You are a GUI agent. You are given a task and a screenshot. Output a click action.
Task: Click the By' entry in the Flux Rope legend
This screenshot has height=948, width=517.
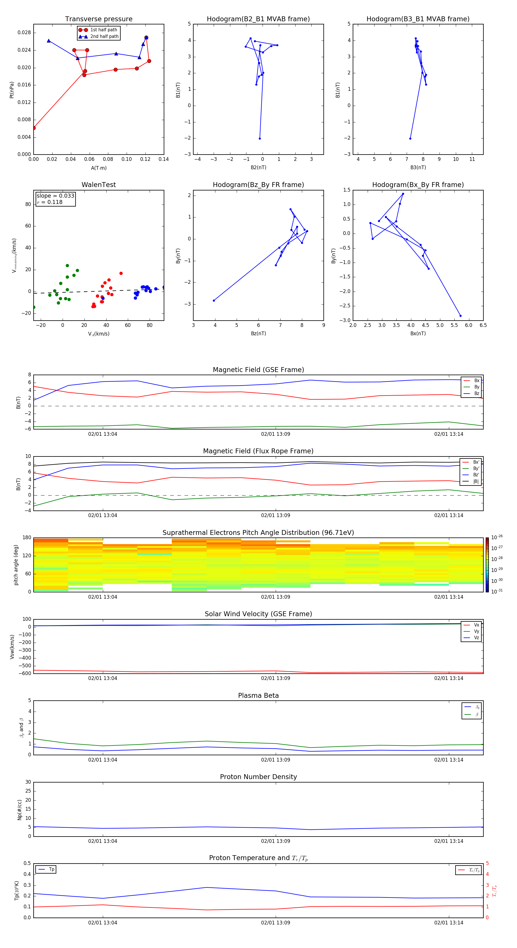(471, 469)
